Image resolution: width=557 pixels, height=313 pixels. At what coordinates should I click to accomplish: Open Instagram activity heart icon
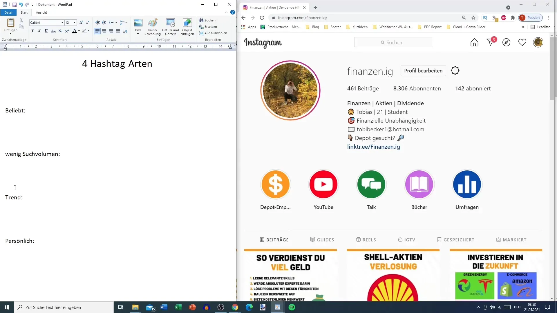[522, 43]
